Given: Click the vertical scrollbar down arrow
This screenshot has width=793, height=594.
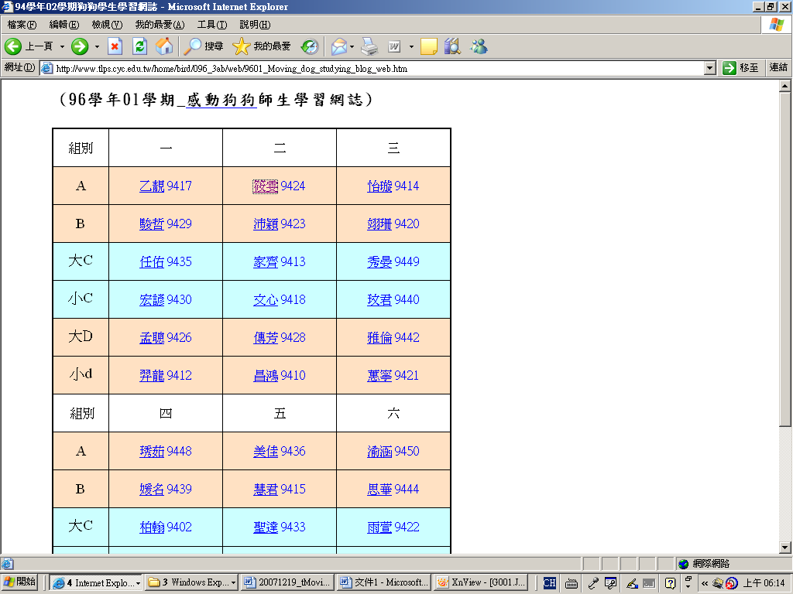Looking at the screenshot, I should coord(784,548).
